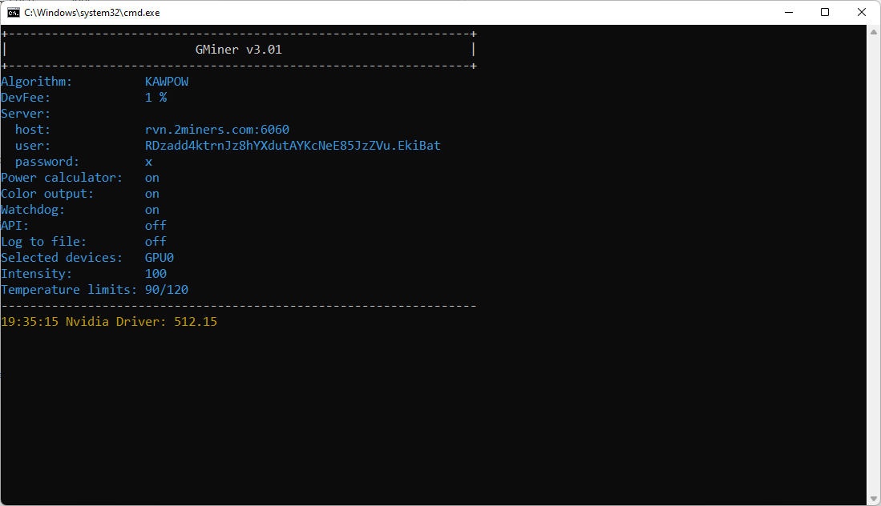Click the Color output on value

(x=152, y=194)
